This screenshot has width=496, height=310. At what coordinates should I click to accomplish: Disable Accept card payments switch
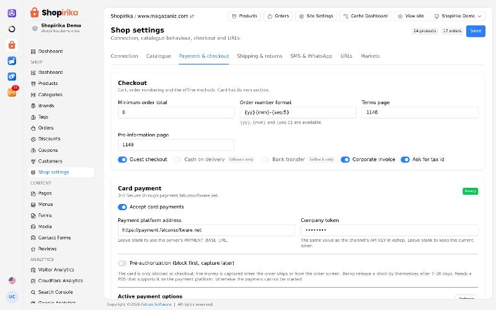point(122,207)
